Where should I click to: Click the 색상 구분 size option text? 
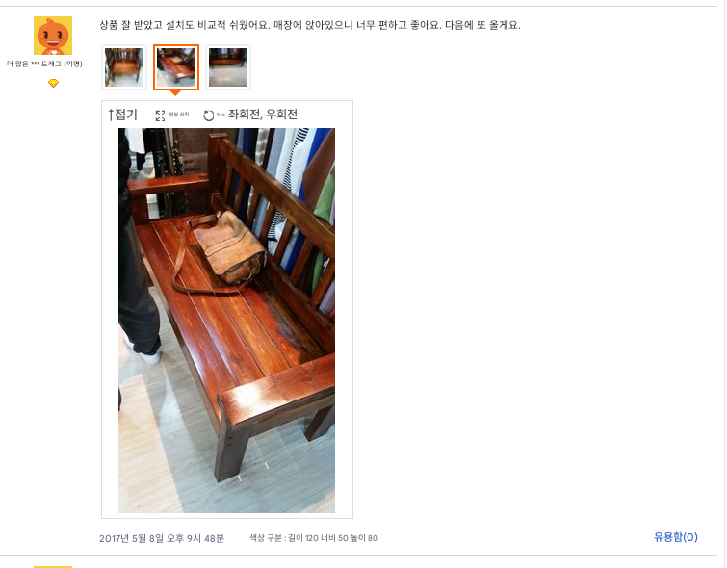(x=314, y=538)
